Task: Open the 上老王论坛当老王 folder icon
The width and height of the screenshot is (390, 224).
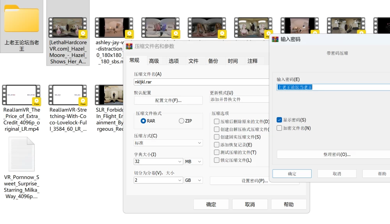Action: point(21,19)
